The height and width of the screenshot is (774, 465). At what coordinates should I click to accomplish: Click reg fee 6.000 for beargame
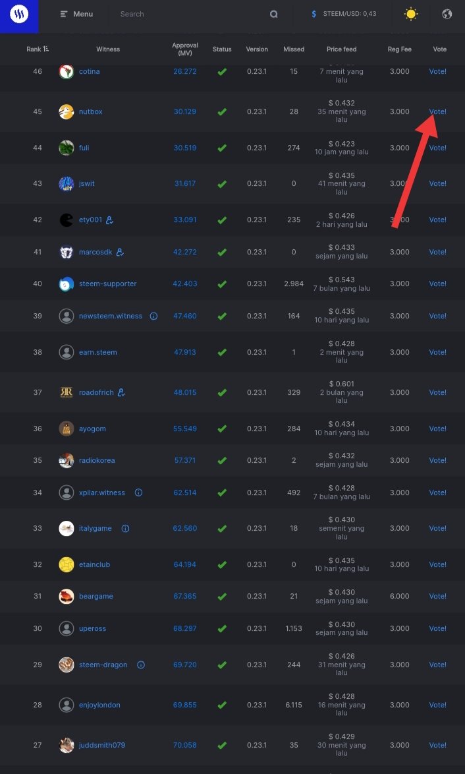[399, 596]
